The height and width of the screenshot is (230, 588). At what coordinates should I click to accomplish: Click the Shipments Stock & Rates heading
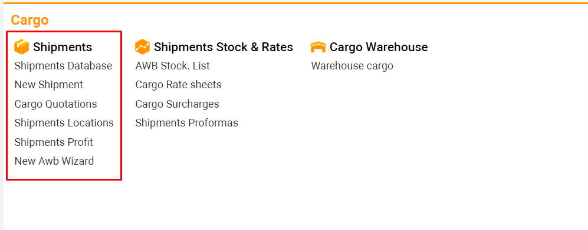(x=224, y=47)
